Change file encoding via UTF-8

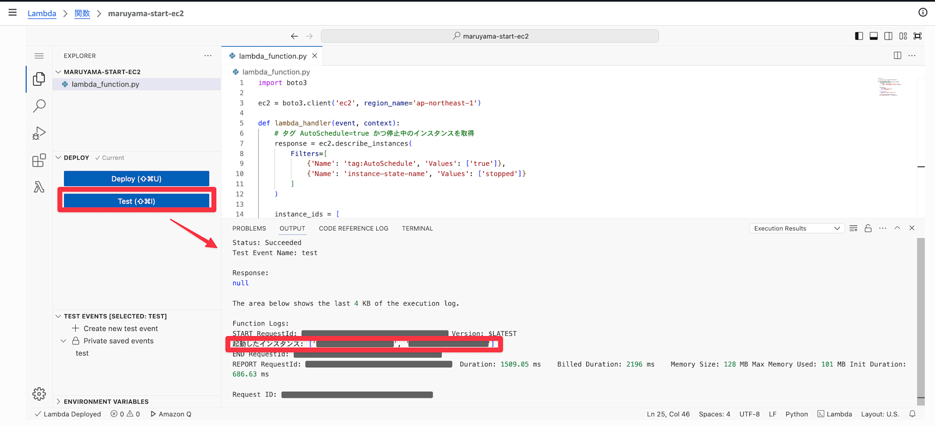pos(749,414)
